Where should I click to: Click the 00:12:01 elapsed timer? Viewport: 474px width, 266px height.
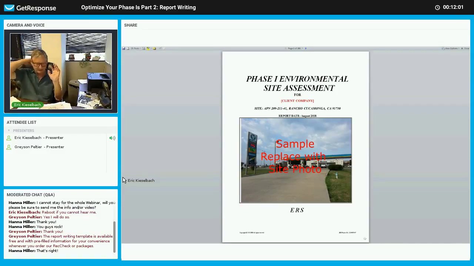click(453, 7)
